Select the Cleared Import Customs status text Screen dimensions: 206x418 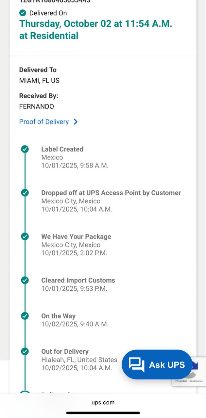[78, 280]
